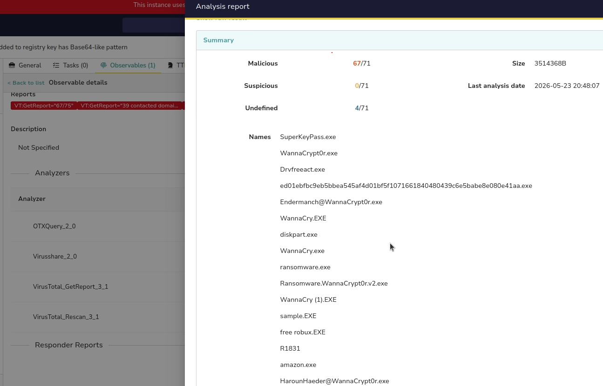Click the malicious score 67/71
Image resolution: width=603 pixels, height=386 pixels.
click(362, 63)
